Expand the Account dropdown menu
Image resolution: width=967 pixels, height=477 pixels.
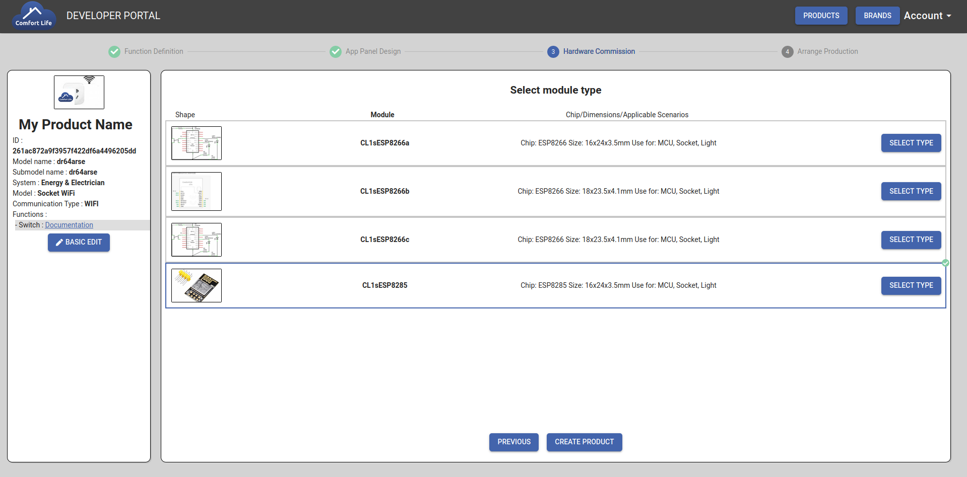click(927, 16)
